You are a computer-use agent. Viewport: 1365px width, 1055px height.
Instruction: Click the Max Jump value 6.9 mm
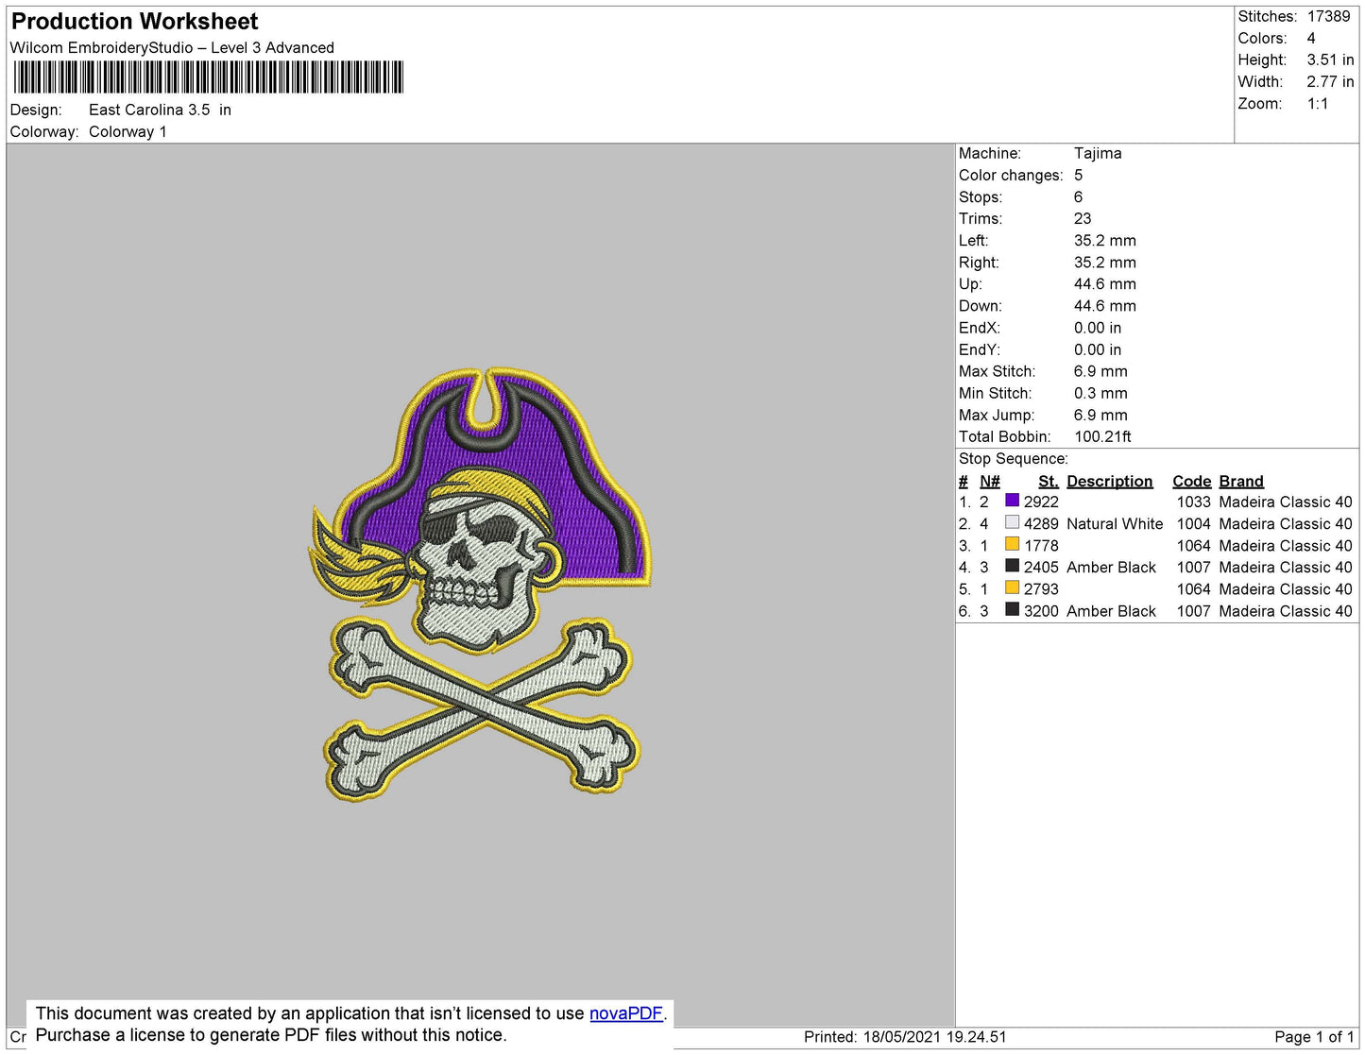pyautogui.click(x=1101, y=414)
